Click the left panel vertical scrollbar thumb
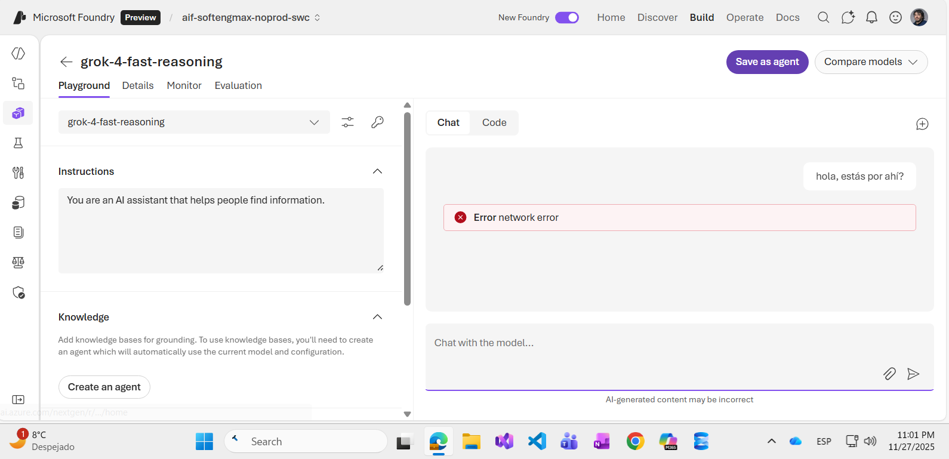 pos(408,209)
